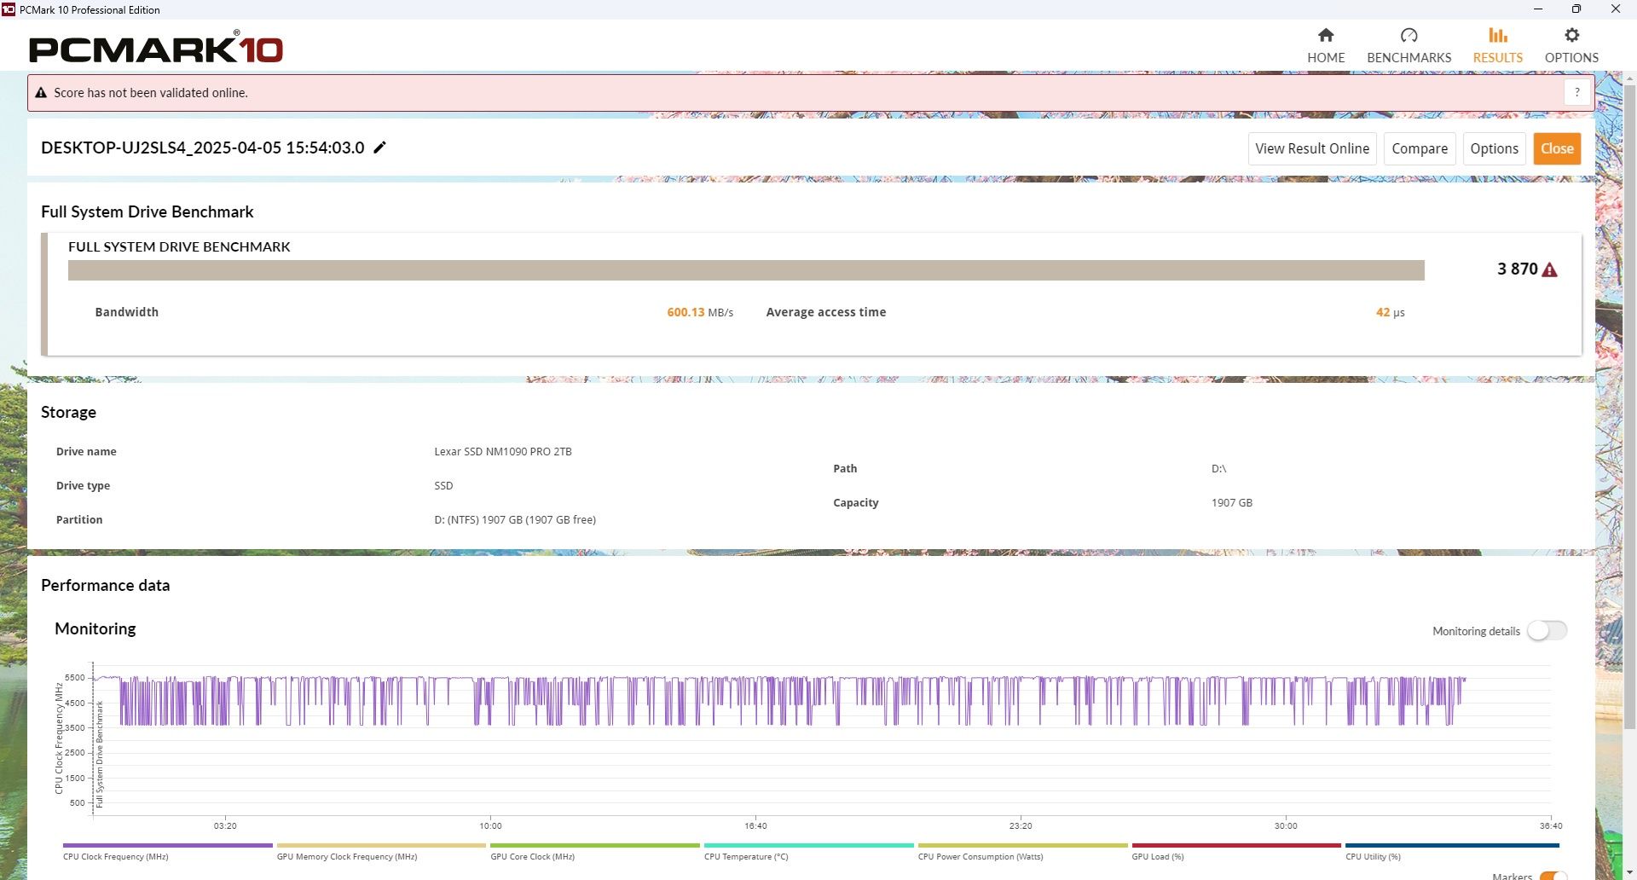This screenshot has width=1637, height=880.
Task: Click the 'Score has not been validated online.' message
Action: pyautogui.click(x=151, y=93)
